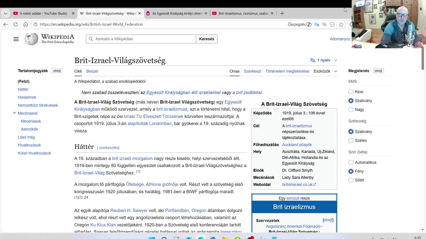The image size is (426, 239).
Task: Open tracking prevention crossed-eye icon
Action: point(324,24)
